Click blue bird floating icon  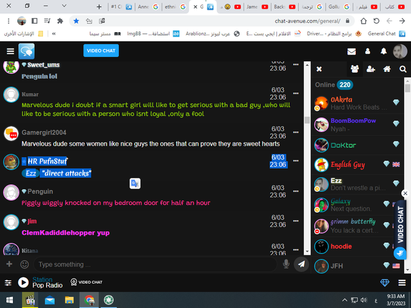(x=399, y=253)
